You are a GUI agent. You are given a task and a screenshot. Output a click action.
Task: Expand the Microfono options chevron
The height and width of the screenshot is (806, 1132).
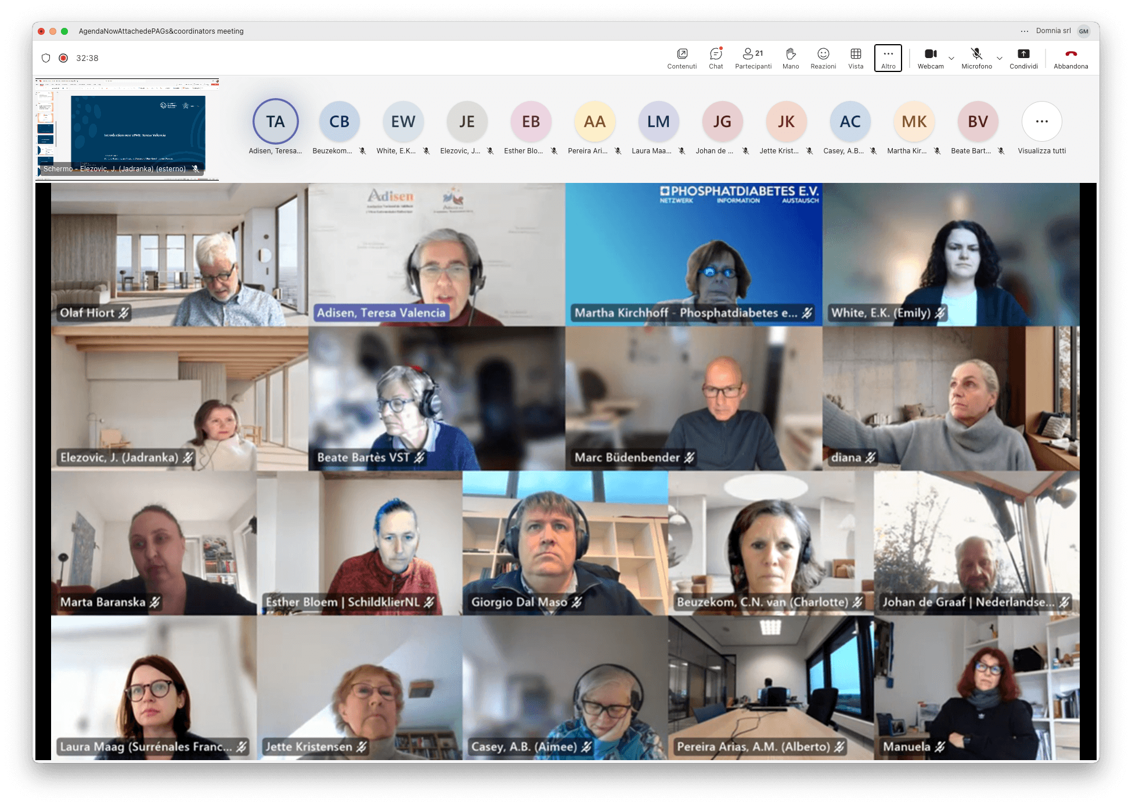(x=999, y=58)
